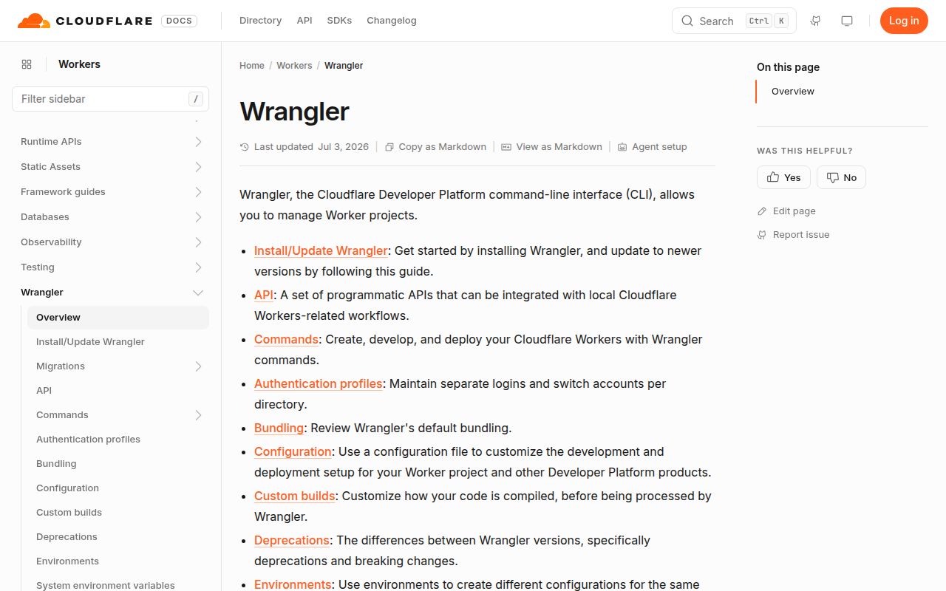946x591 pixels.
Task: Click the search magnifier icon
Action: click(687, 21)
